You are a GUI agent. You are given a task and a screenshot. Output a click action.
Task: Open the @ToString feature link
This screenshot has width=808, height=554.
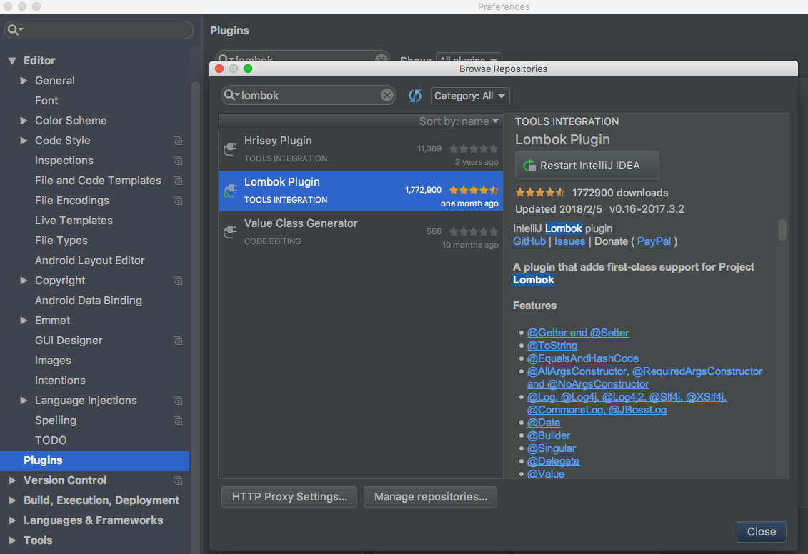click(552, 346)
